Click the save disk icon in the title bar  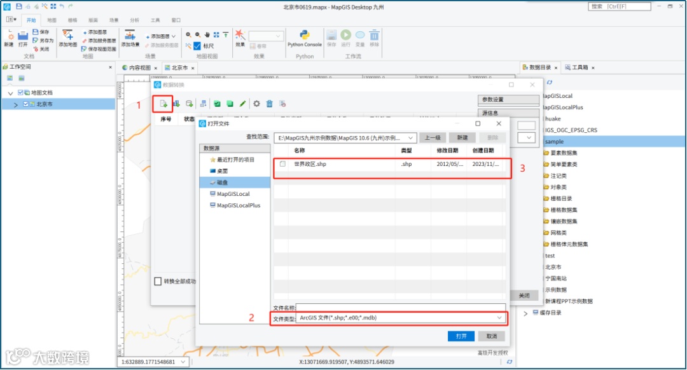click(19, 6)
